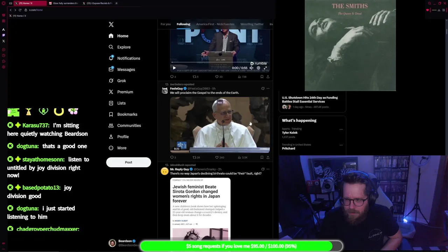Click the X logo above Home
This screenshot has height=252, width=448.
(111, 24)
